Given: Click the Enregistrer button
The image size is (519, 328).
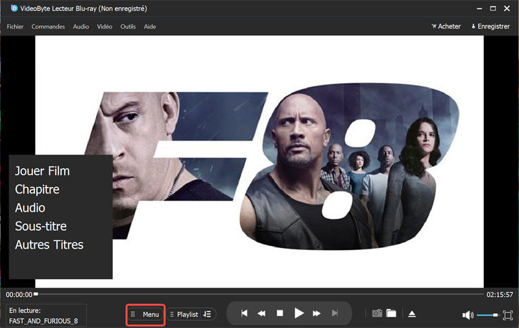Looking at the screenshot, I should 490,27.
